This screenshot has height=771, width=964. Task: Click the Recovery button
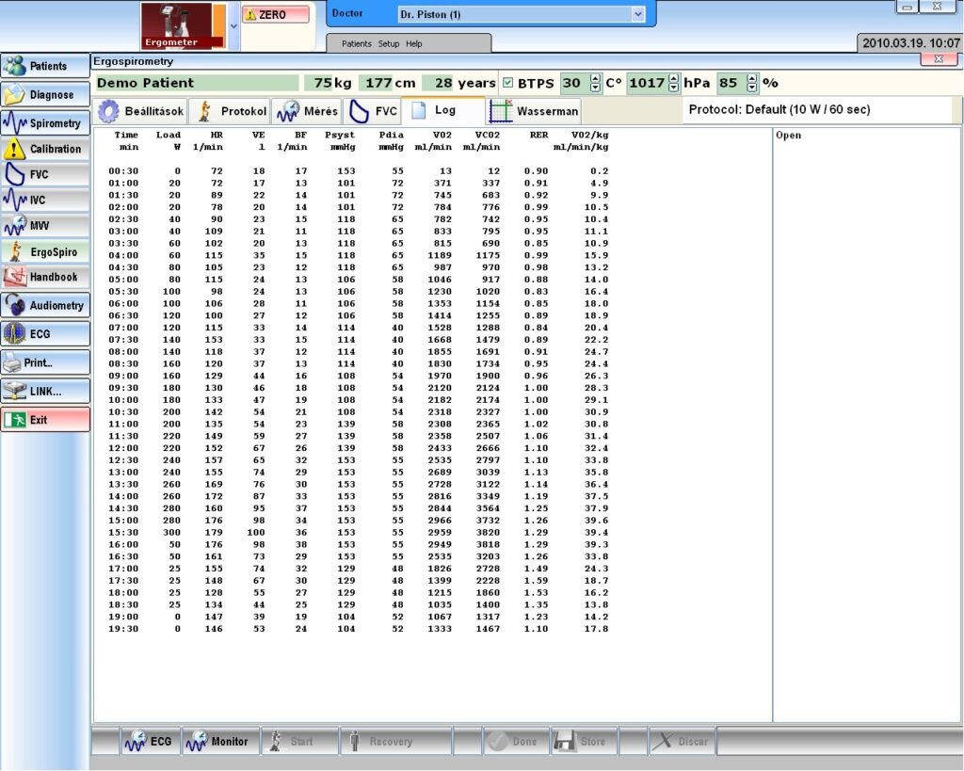(x=396, y=742)
